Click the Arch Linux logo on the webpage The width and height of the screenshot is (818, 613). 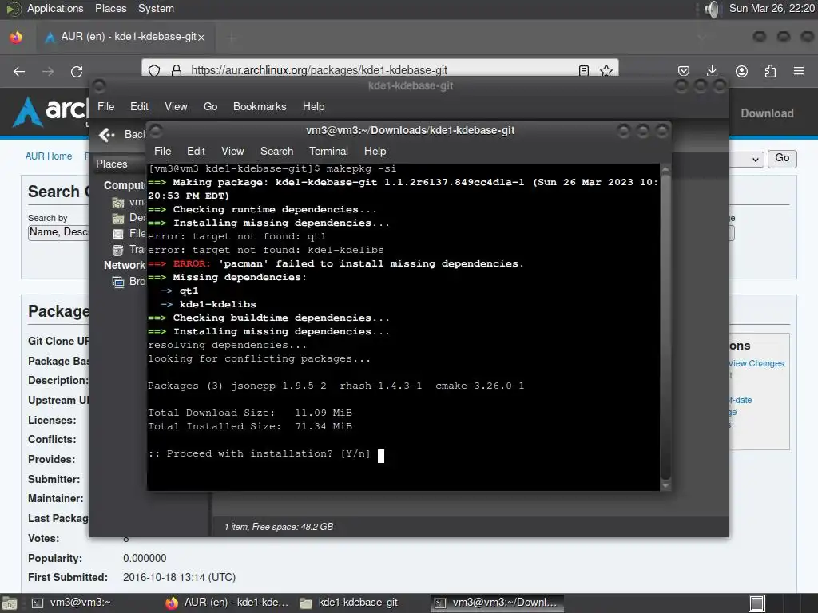50,111
